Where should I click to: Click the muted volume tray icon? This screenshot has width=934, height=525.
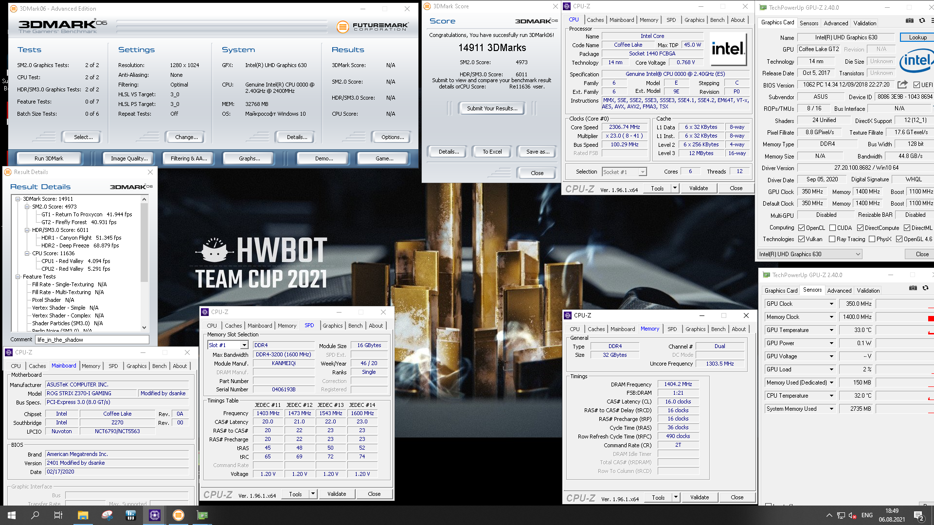point(852,515)
